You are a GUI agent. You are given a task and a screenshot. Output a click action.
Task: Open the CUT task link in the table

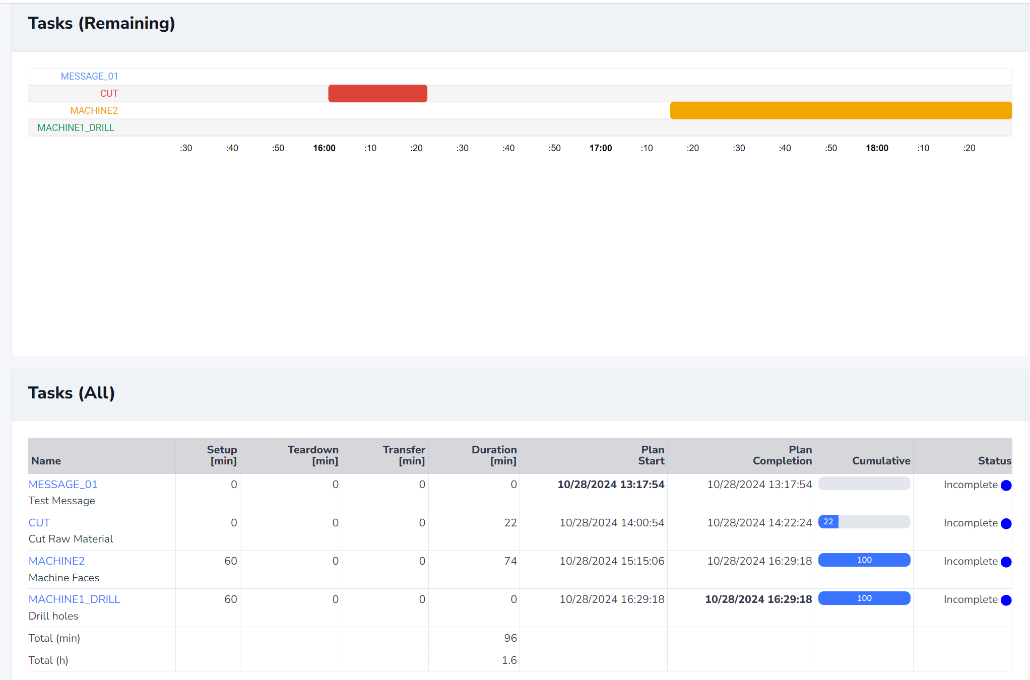click(39, 522)
